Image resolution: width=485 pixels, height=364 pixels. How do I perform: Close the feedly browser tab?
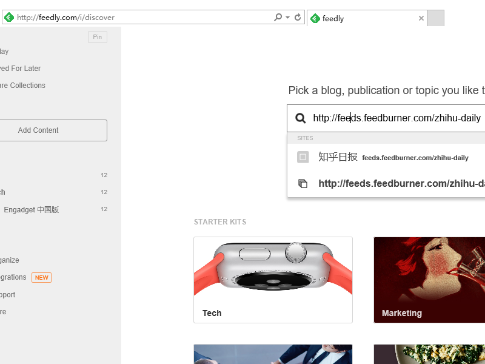(x=421, y=18)
